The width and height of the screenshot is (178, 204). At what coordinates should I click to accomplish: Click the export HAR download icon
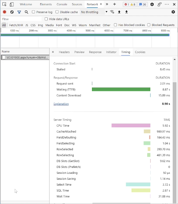[x=126, y=12]
